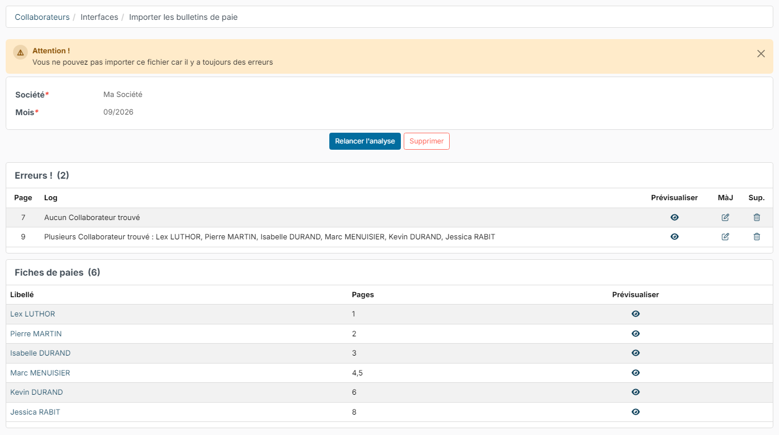This screenshot has width=779, height=435.
Task: Click the '09/2026' month value
Action: 118,112
